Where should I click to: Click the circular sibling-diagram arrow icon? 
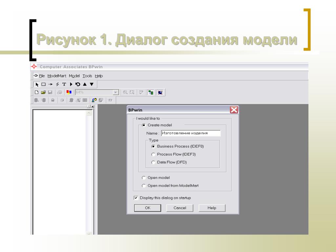(77, 84)
